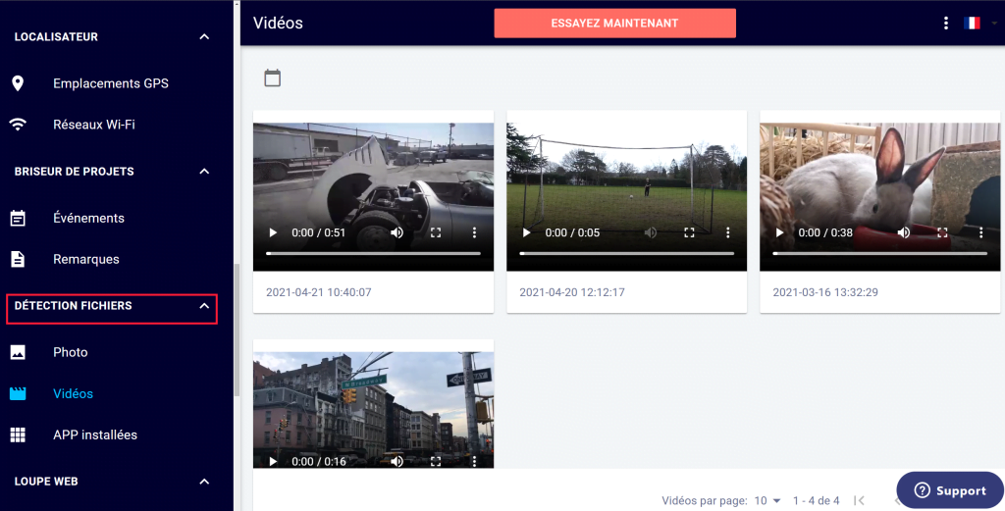Open more options on 0:05 video

tap(727, 232)
